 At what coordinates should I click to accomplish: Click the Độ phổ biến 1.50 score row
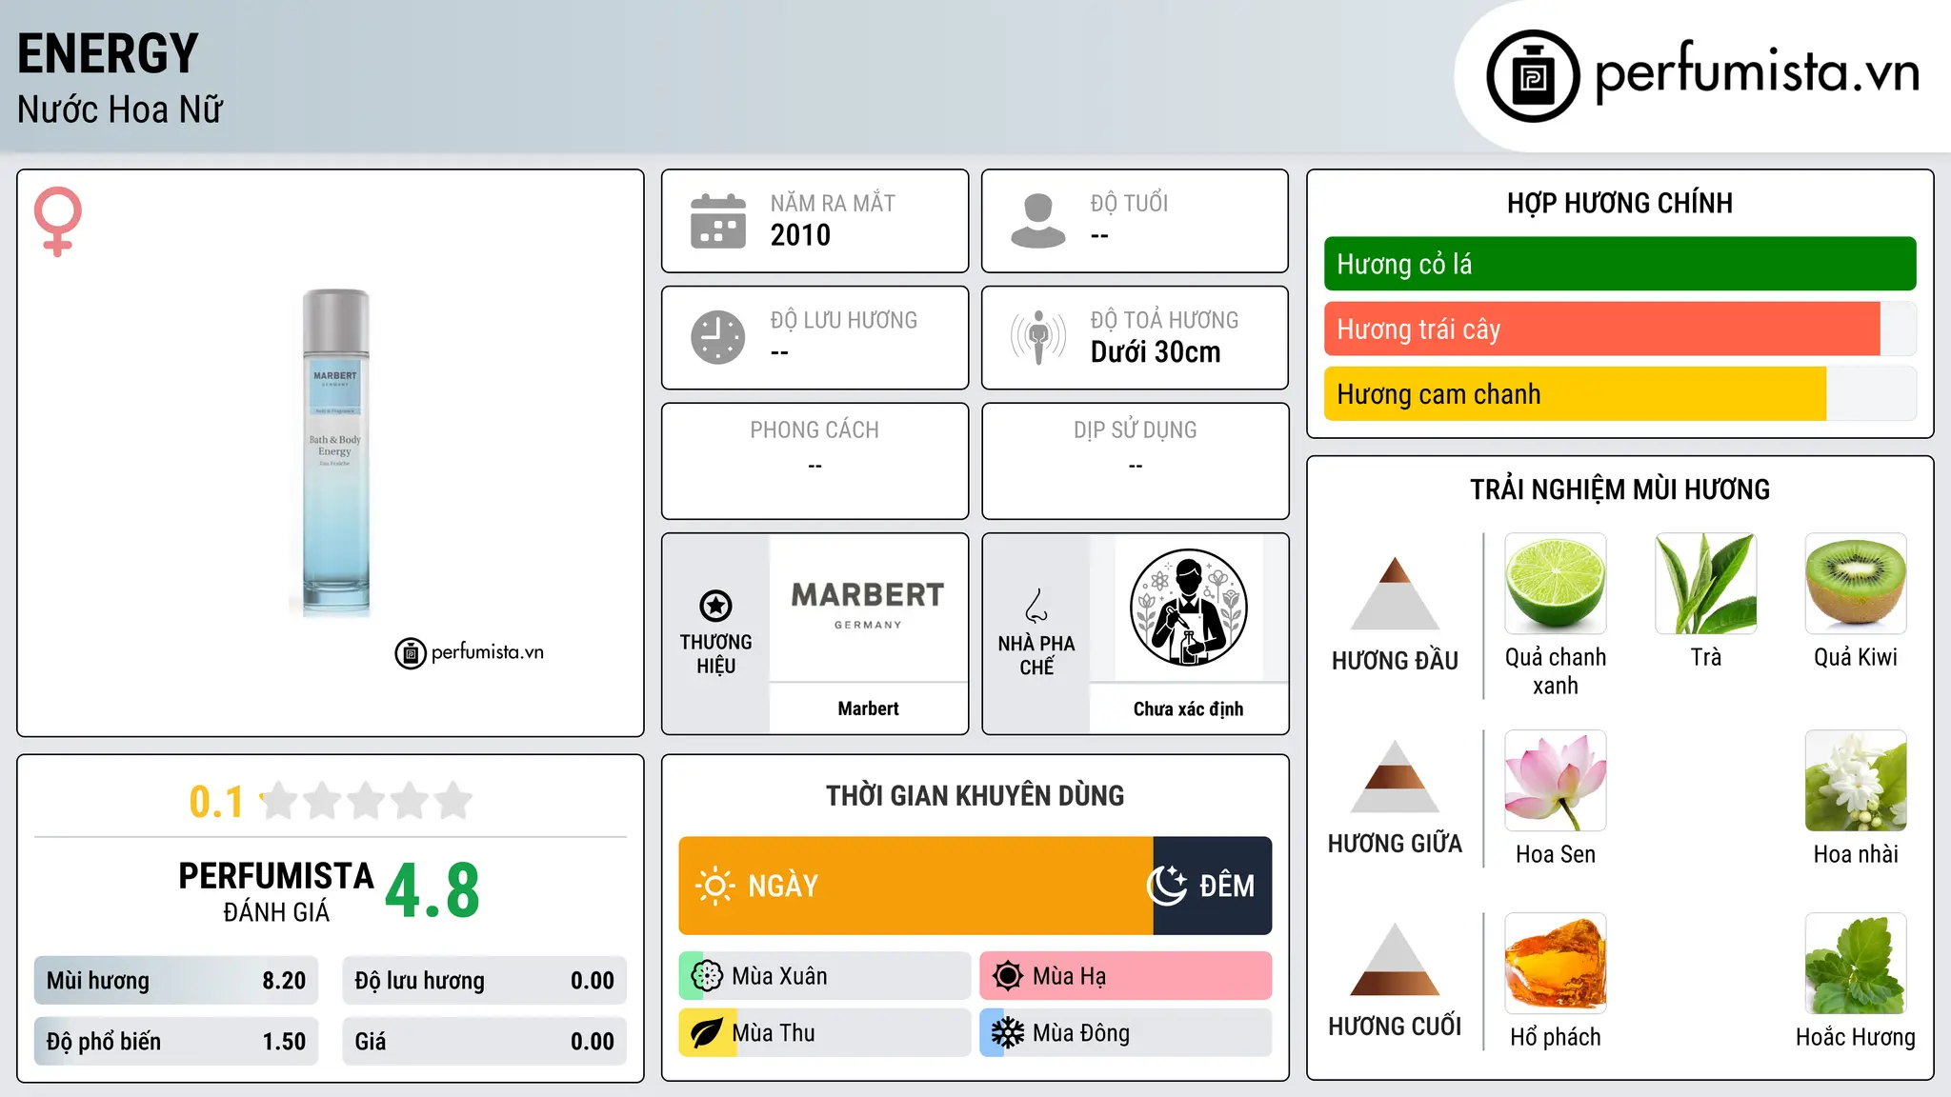click(176, 1042)
